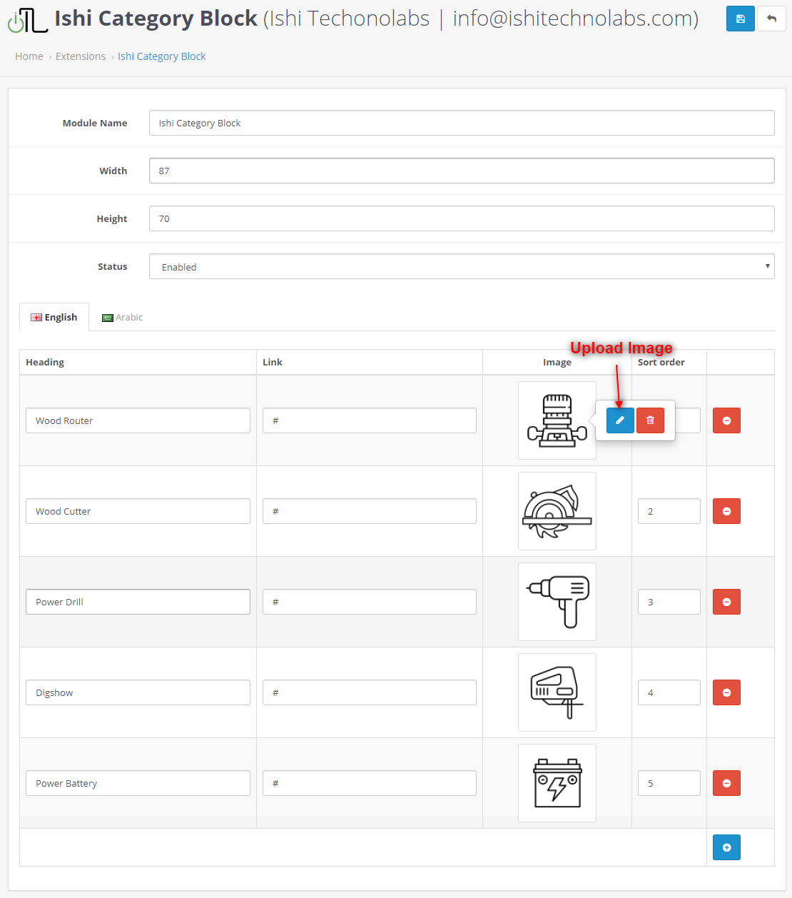
Task: Go to Home breadcrumb link
Action: [x=29, y=56]
